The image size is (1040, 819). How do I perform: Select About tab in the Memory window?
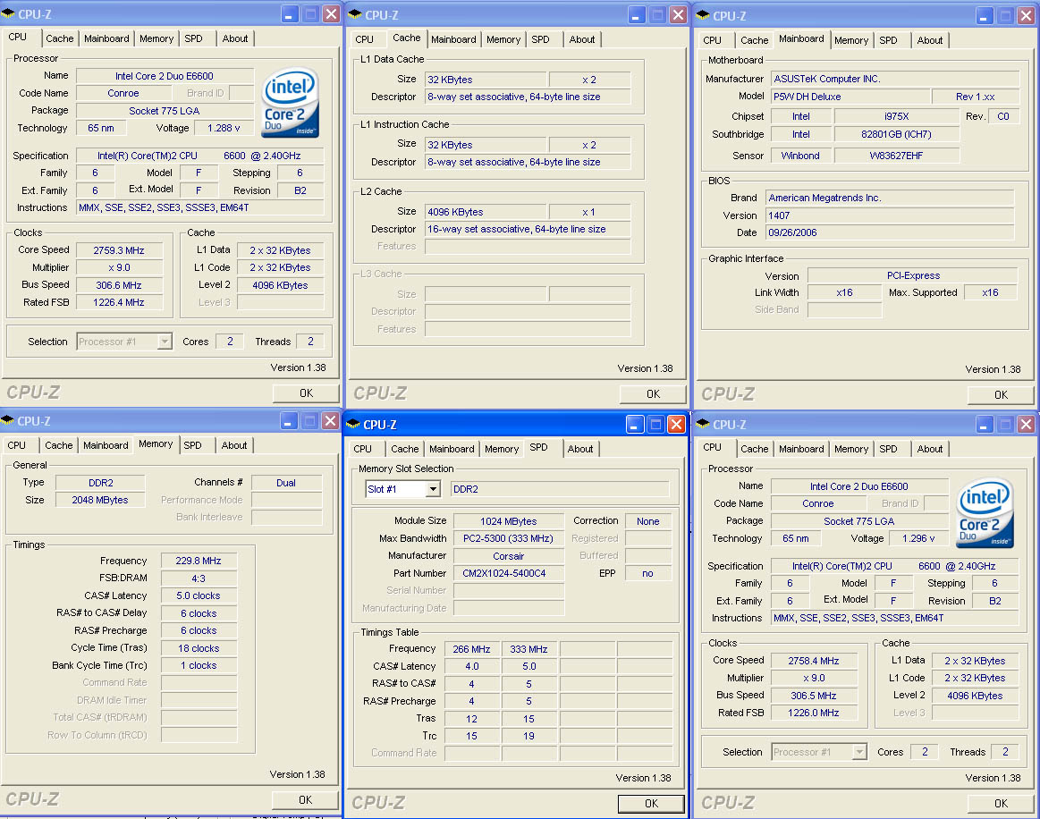point(234,445)
